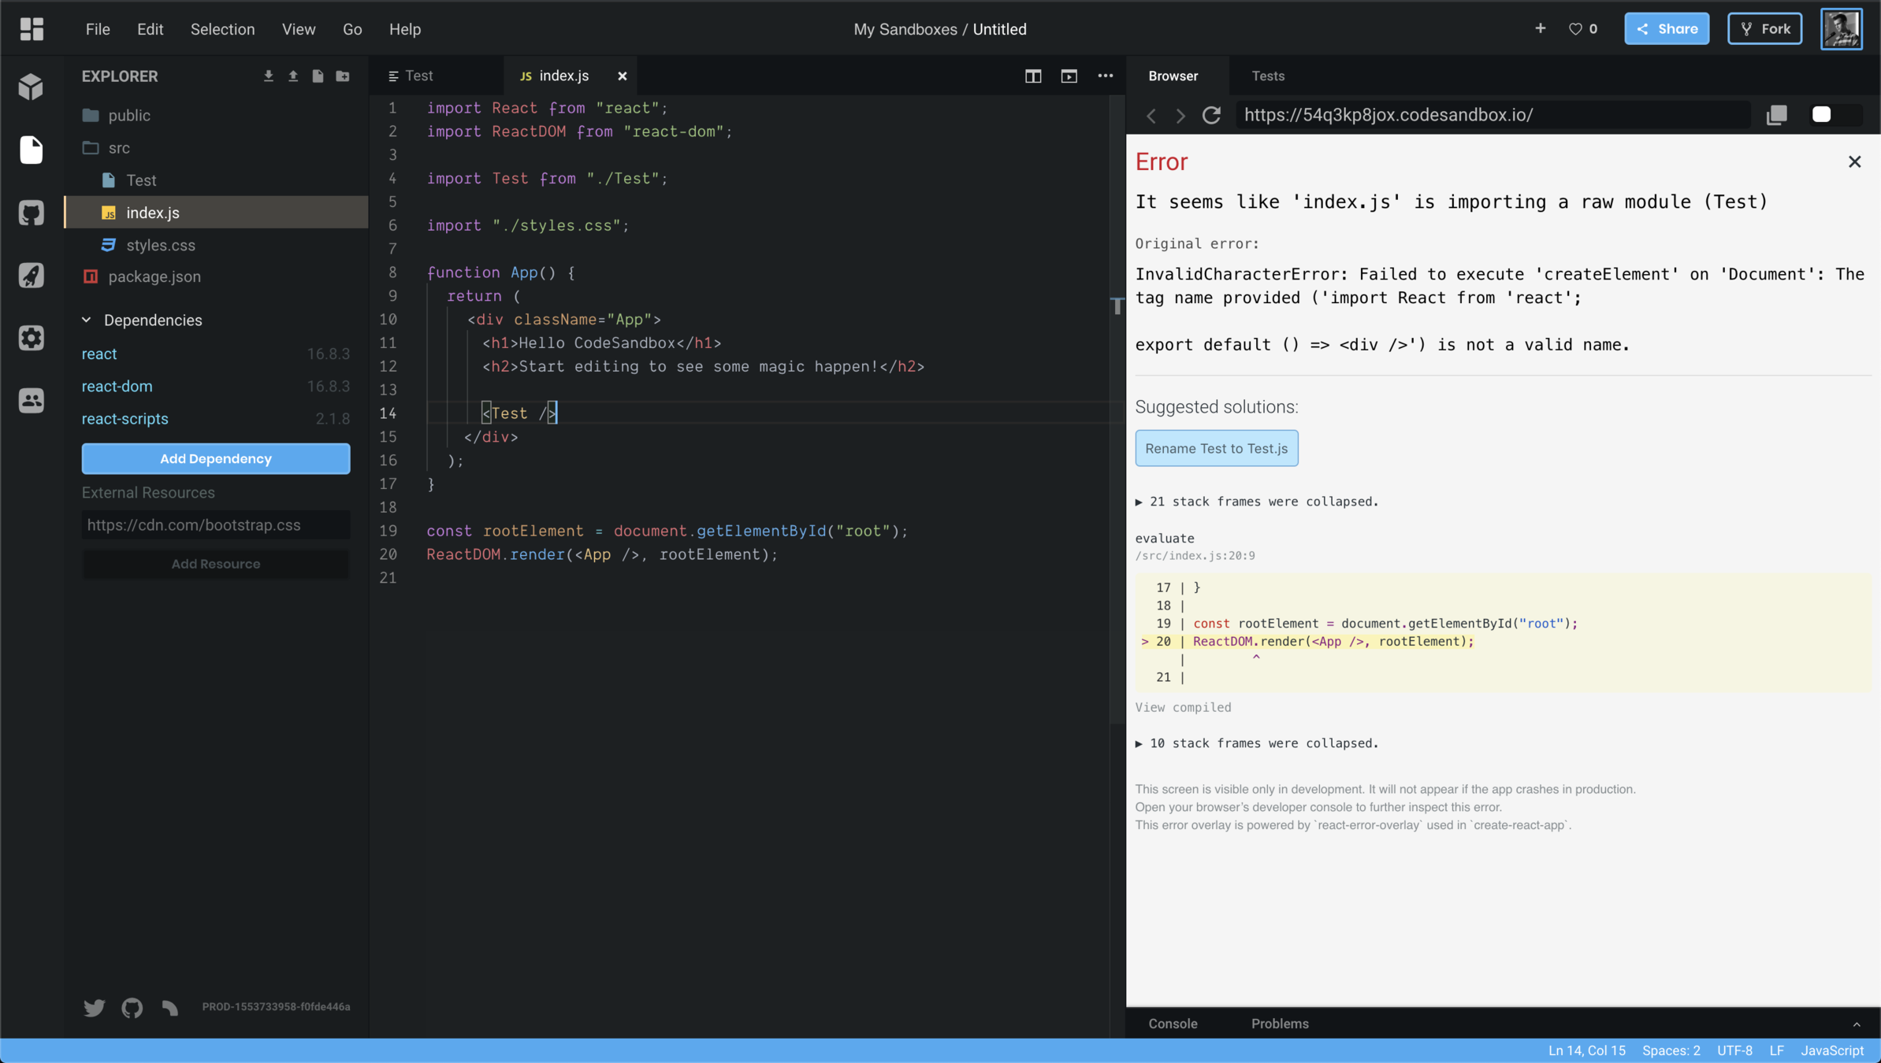The width and height of the screenshot is (1881, 1063).
Task: Split the editor with layout icon
Action: pyautogui.click(x=1032, y=76)
